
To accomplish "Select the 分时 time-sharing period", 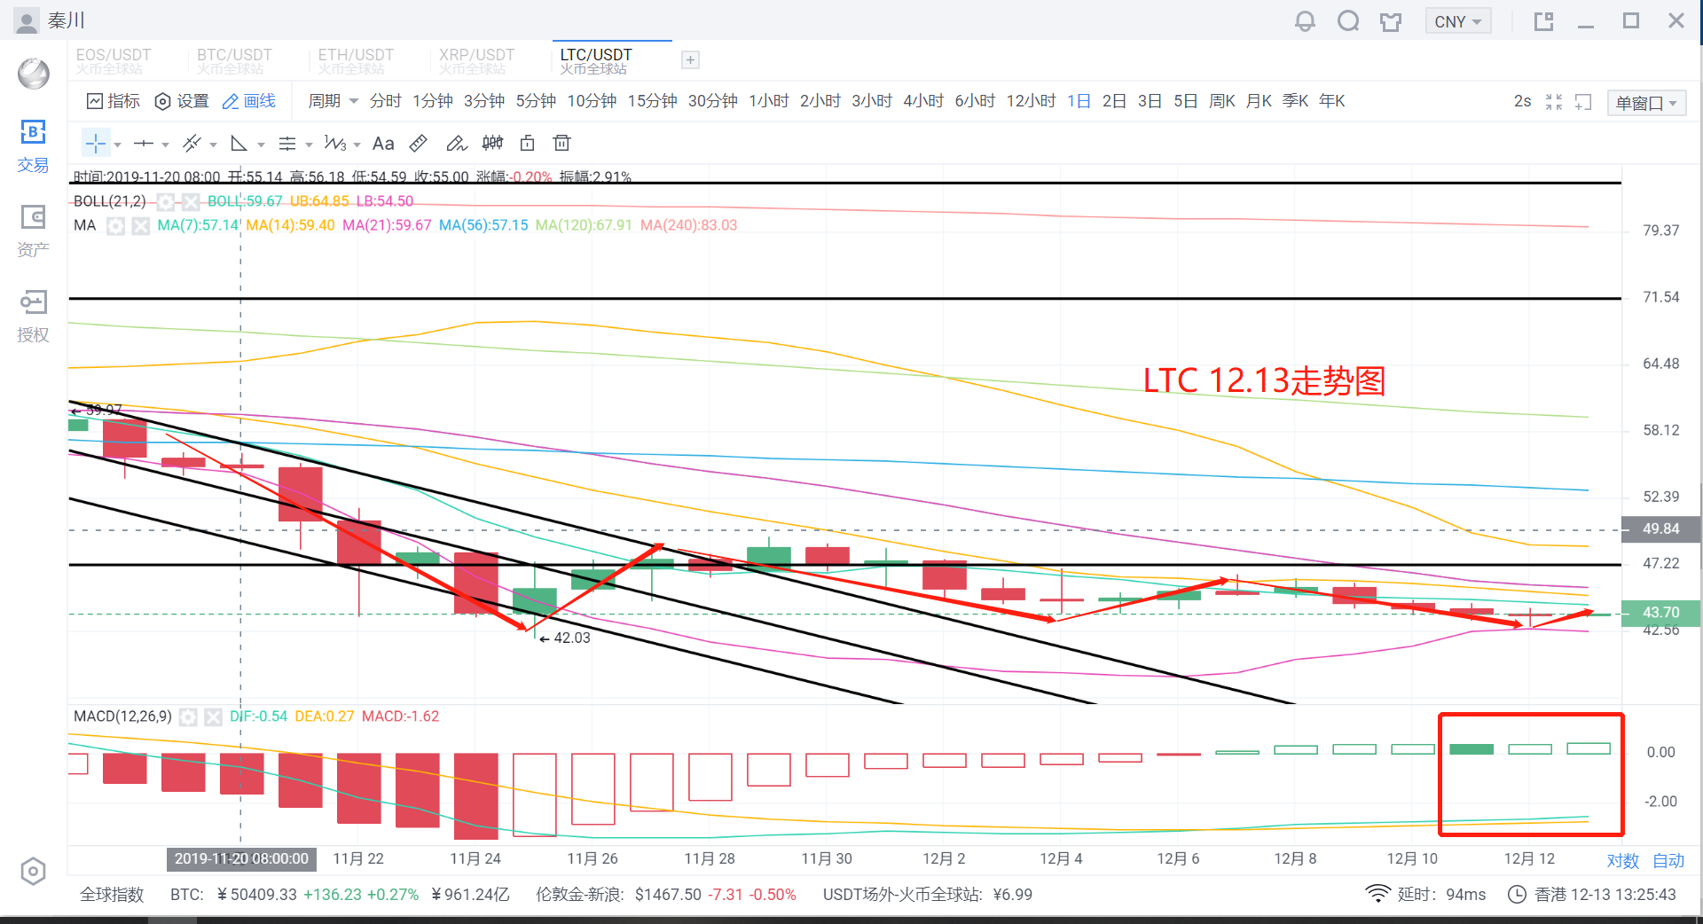I will (x=385, y=101).
